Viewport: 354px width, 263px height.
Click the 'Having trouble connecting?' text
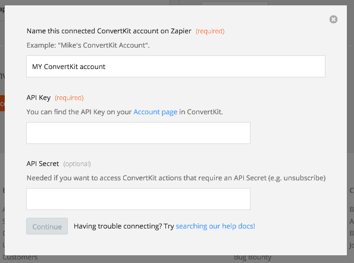[x=118, y=226]
